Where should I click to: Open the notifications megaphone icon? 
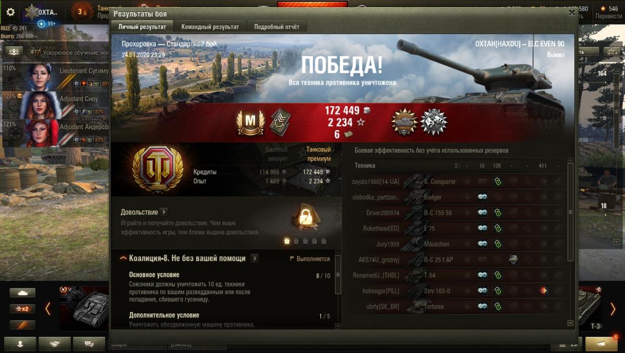601,344
